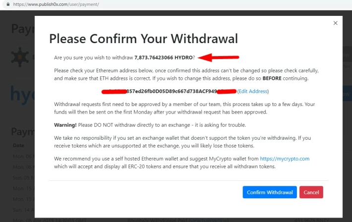The width and height of the screenshot is (352, 222).
Task: Click the padlock icon in the address bar
Action: 8,4
